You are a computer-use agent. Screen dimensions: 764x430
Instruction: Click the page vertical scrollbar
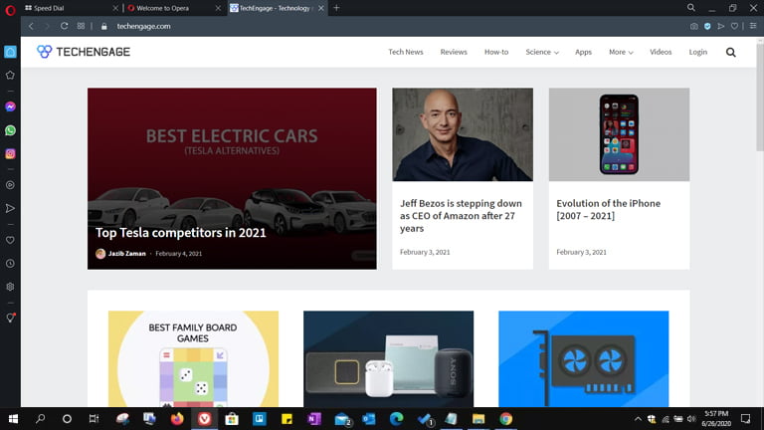pos(760,98)
